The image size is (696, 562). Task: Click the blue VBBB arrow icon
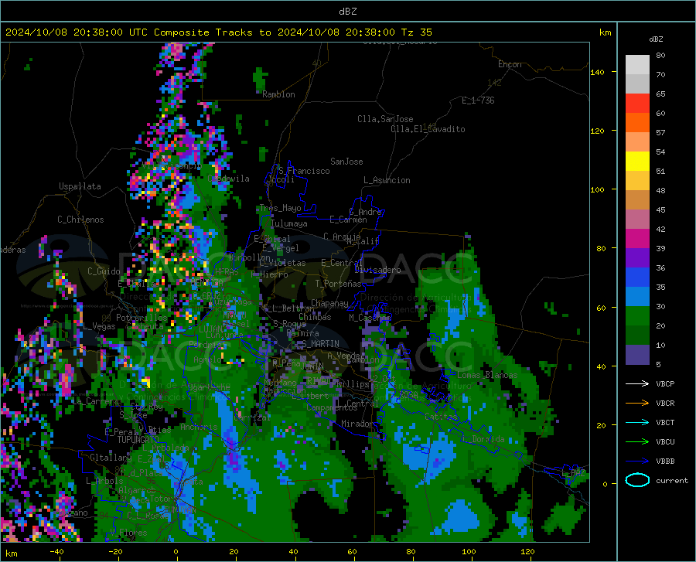637,461
